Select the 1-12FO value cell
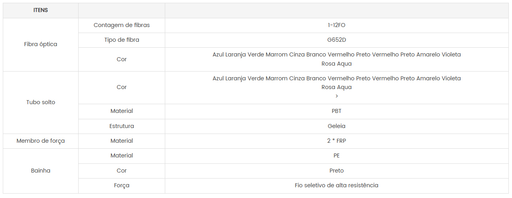The image size is (512, 198). coord(336,25)
